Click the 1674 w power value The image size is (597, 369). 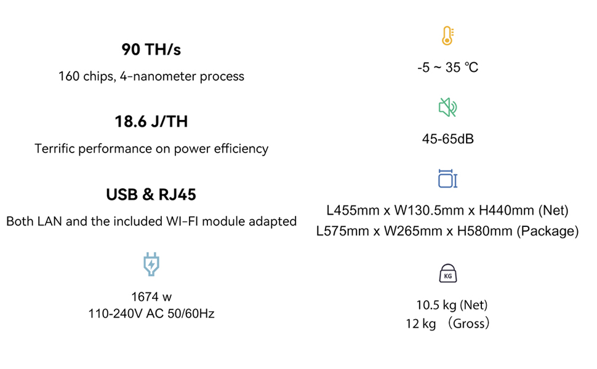click(151, 297)
